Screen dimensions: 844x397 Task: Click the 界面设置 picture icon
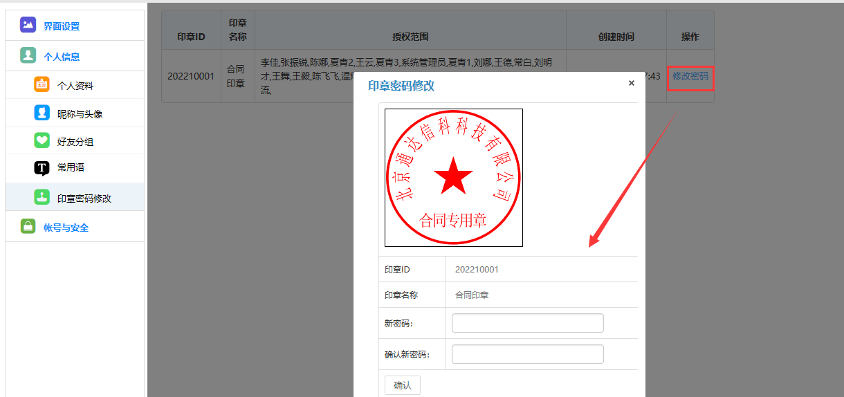click(28, 26)
